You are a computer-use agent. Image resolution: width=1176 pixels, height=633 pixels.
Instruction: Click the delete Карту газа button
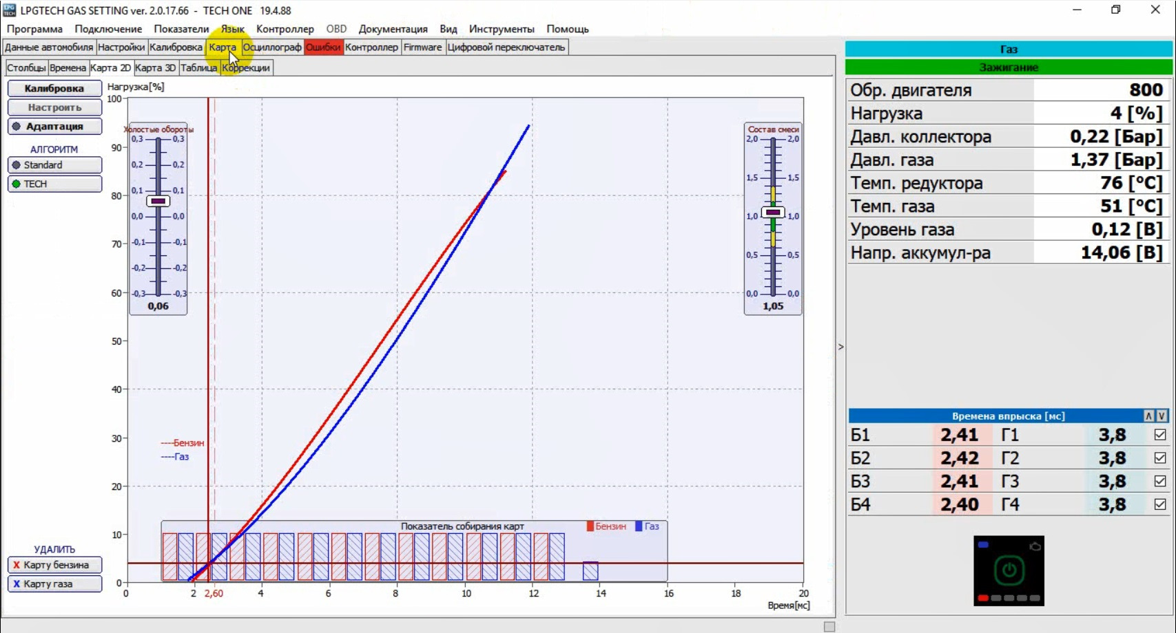[x=54, y=583]
